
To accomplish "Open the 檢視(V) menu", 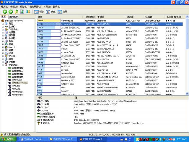I will click(14, 7).
